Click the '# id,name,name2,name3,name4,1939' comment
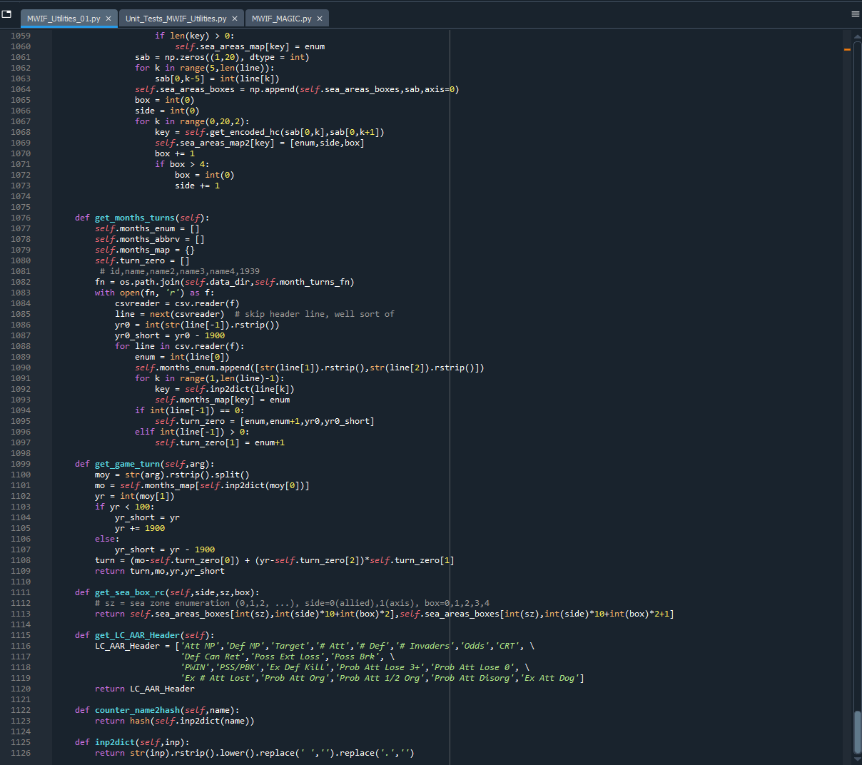The height and width of the screenshot is (765, 862). click(180, 271)
